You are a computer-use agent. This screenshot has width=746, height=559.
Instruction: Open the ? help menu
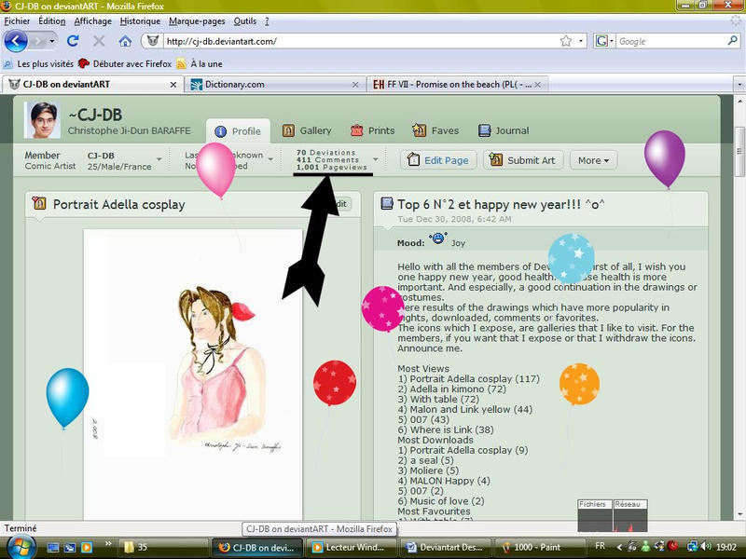(x=267, y=20)
